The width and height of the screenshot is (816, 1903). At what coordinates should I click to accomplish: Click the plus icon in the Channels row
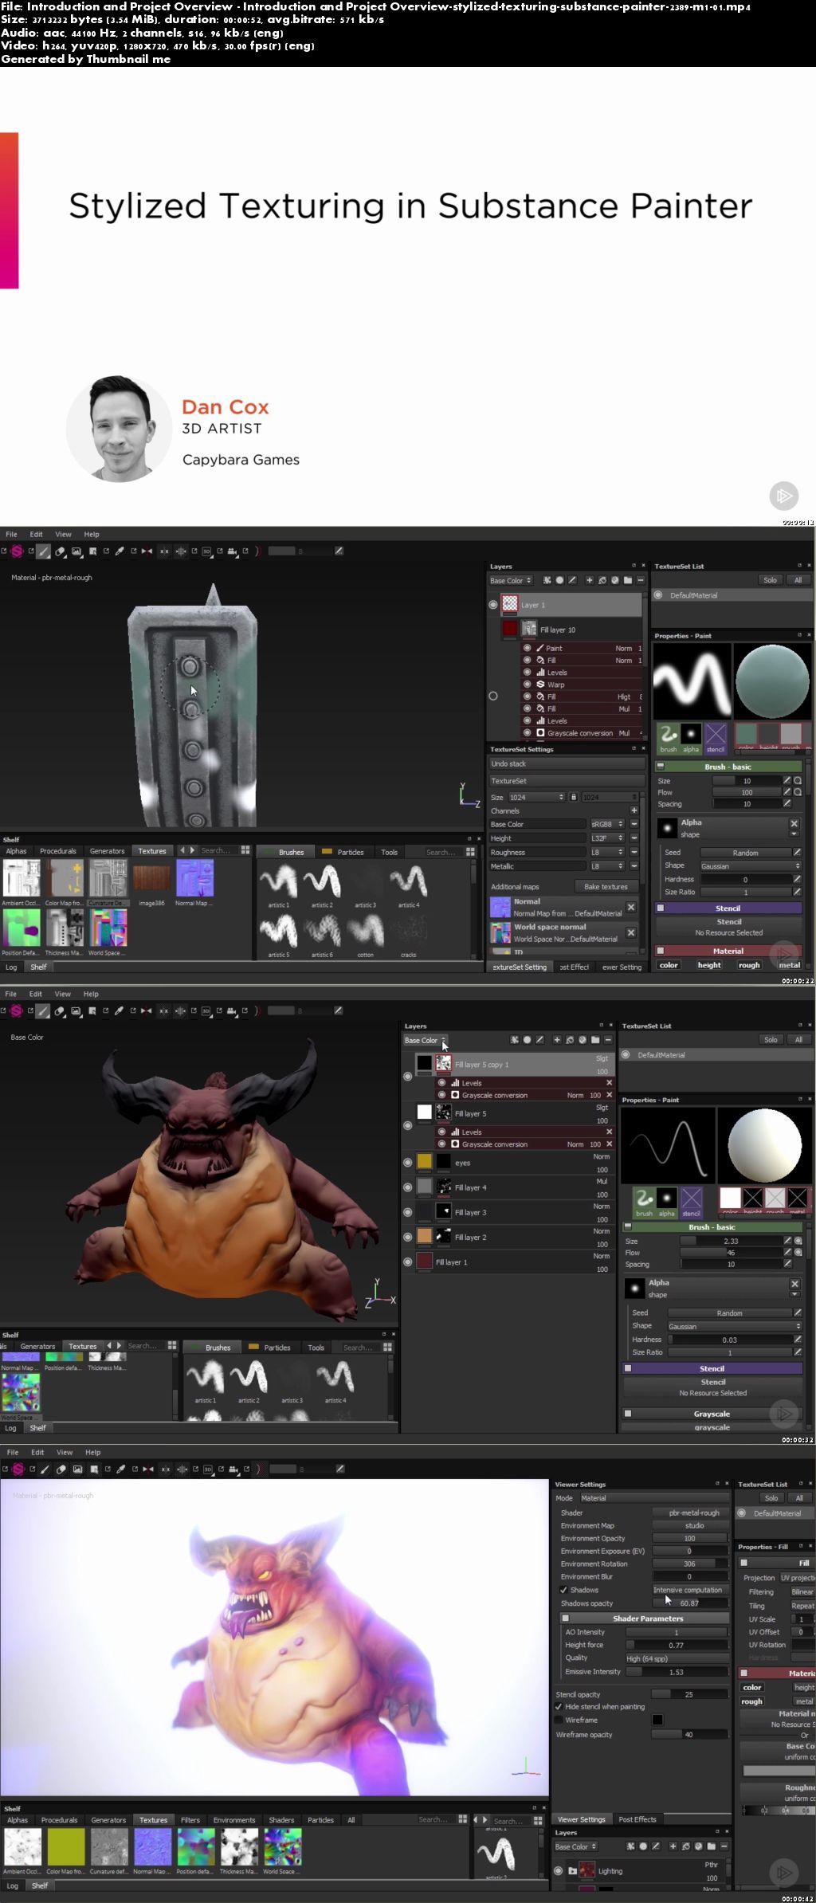tap(634, 810)
